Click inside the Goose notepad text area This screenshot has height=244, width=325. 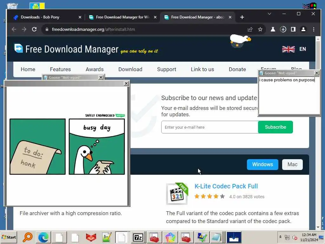[x=289, y=95]
